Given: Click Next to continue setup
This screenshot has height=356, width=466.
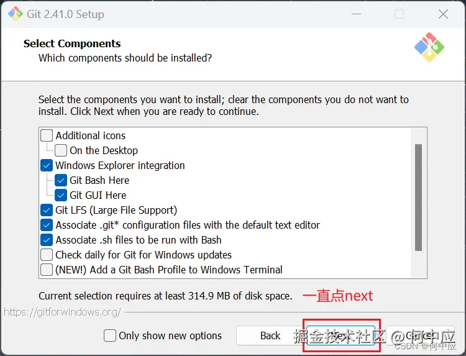Looking at the screenshot, I should pyautogui.click(x=340, y=335).
